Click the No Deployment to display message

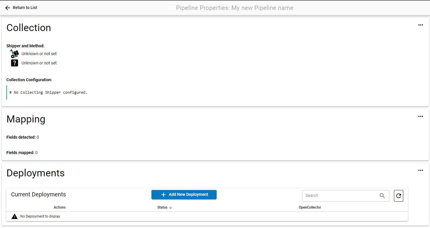[40, 216]
